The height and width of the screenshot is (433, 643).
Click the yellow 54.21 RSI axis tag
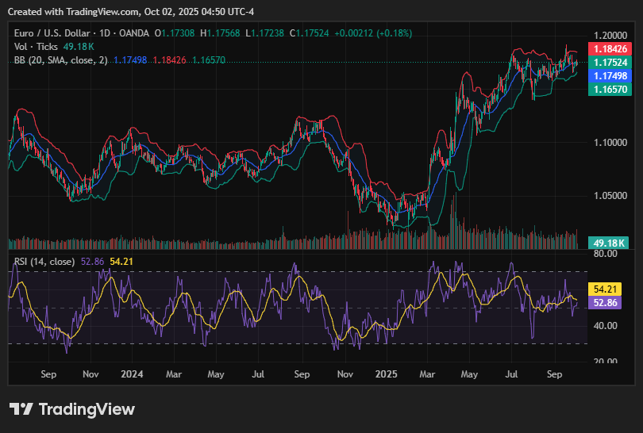603,289
